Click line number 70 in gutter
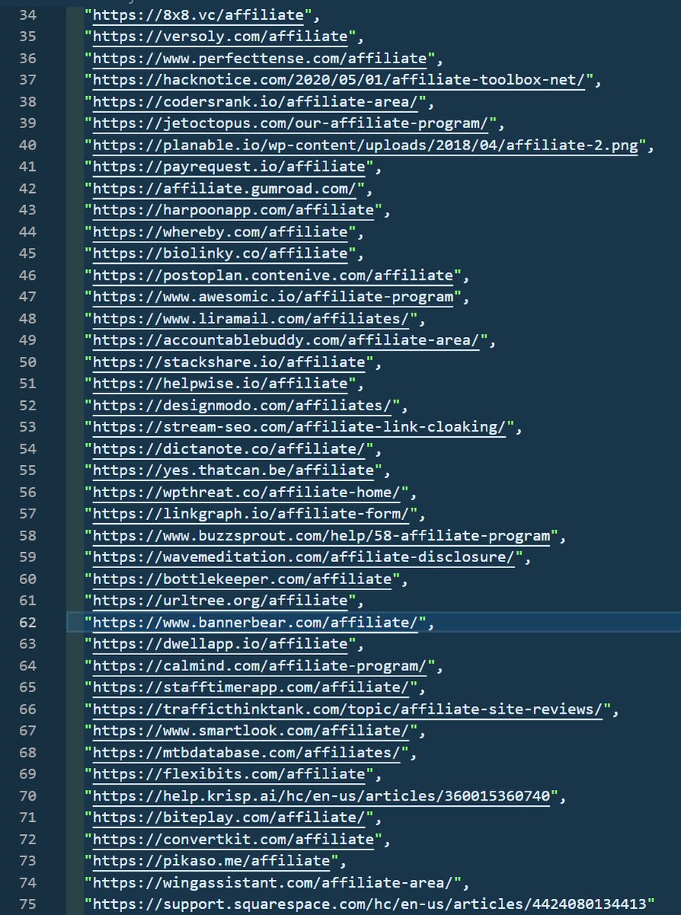Image resolution: width=681 pixels, height=915 pixels. click(x=27, y=797)
